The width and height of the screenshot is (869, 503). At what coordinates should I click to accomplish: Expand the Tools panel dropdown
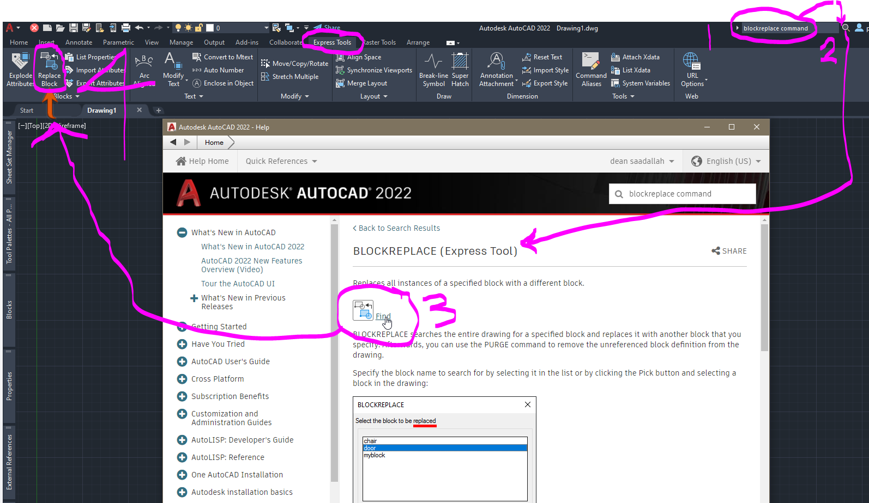tap(623, 96)
